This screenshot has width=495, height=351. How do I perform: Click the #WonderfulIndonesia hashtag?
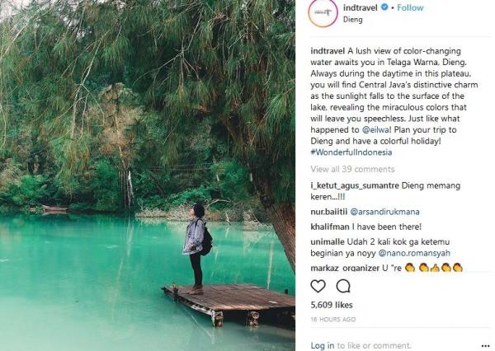coord(351,152)
